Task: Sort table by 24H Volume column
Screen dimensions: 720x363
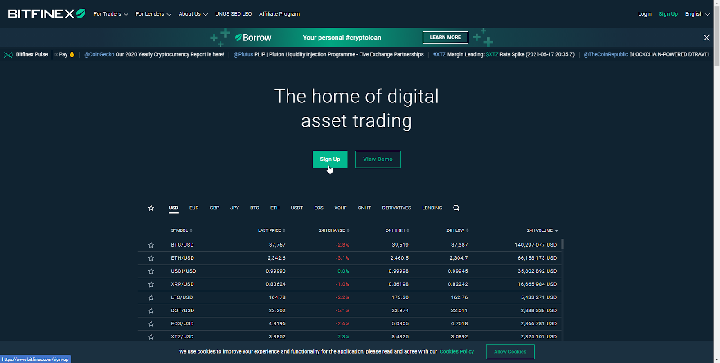Action: [543, 230]
